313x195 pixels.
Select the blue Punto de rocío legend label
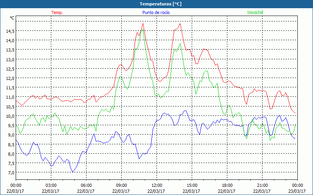156,12
